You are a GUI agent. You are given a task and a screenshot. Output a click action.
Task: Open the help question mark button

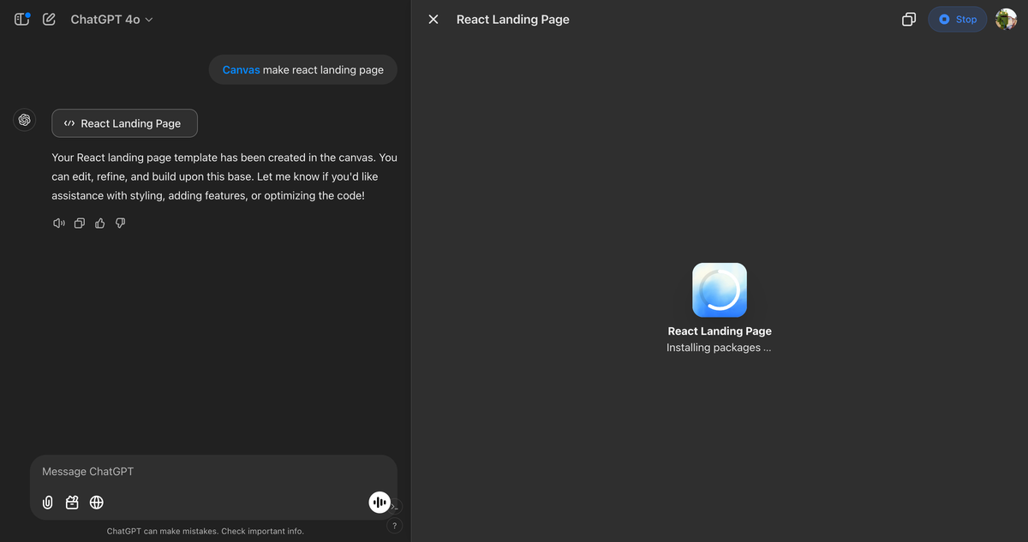pos(394,526)
